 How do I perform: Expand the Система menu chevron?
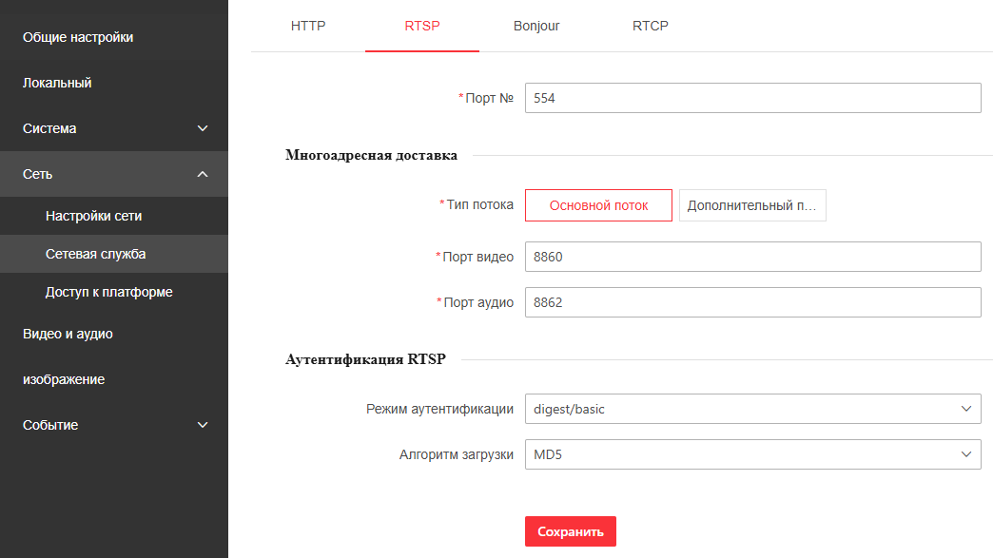click(x=202, y=128)
